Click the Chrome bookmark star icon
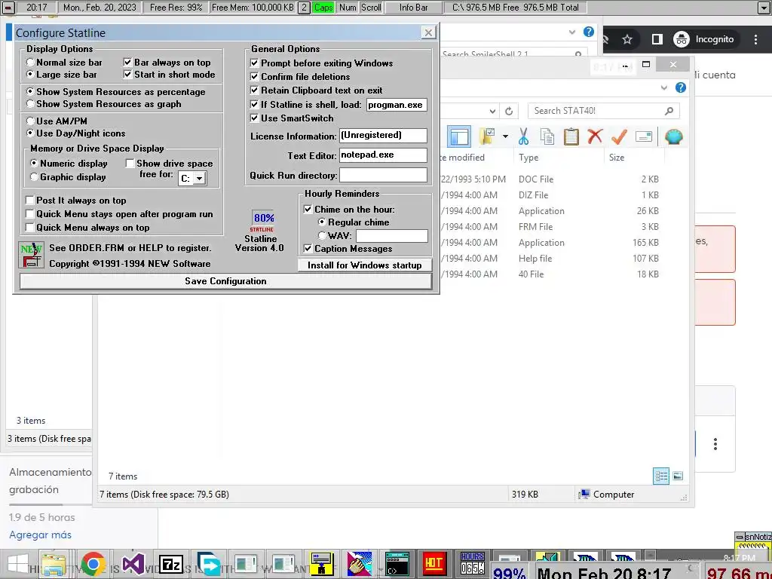The width and height of the screenshot is (772, 579). tap(626, 39)
